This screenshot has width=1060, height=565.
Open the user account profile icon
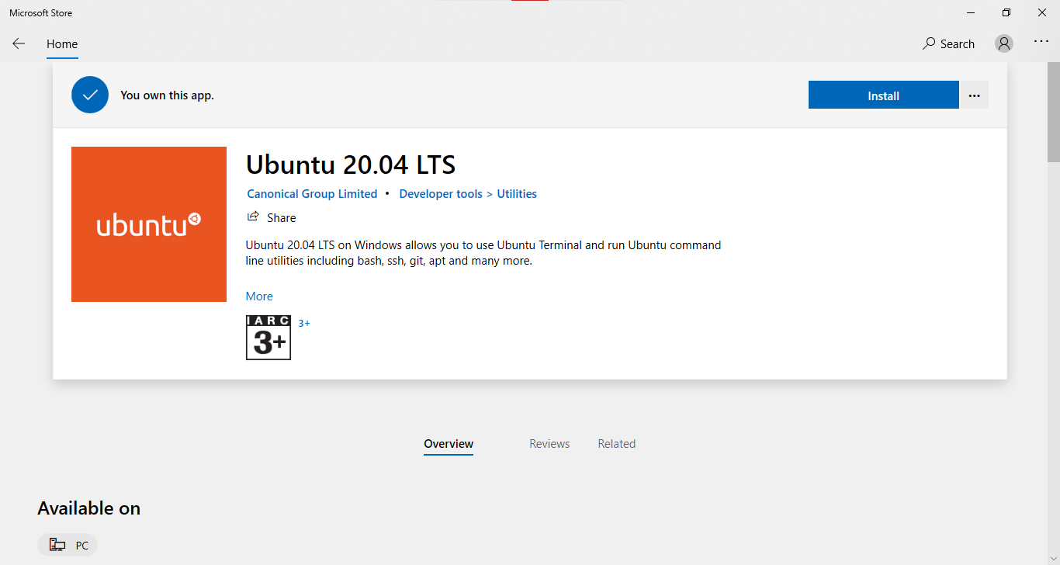(1004, 43)
